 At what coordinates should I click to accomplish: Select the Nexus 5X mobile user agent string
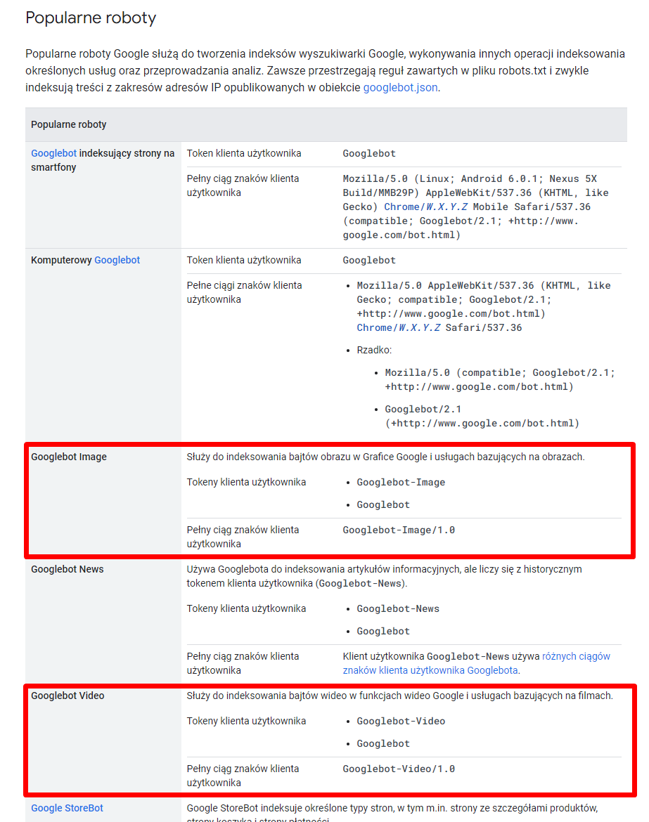(476, 207)
